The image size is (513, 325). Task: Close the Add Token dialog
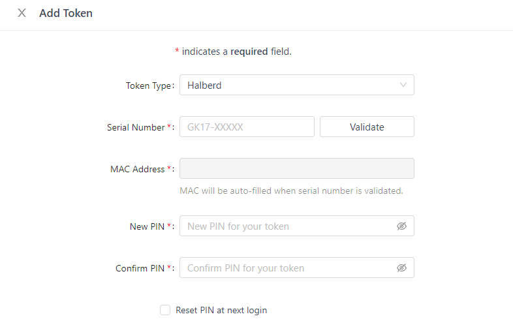click(22, 13)
